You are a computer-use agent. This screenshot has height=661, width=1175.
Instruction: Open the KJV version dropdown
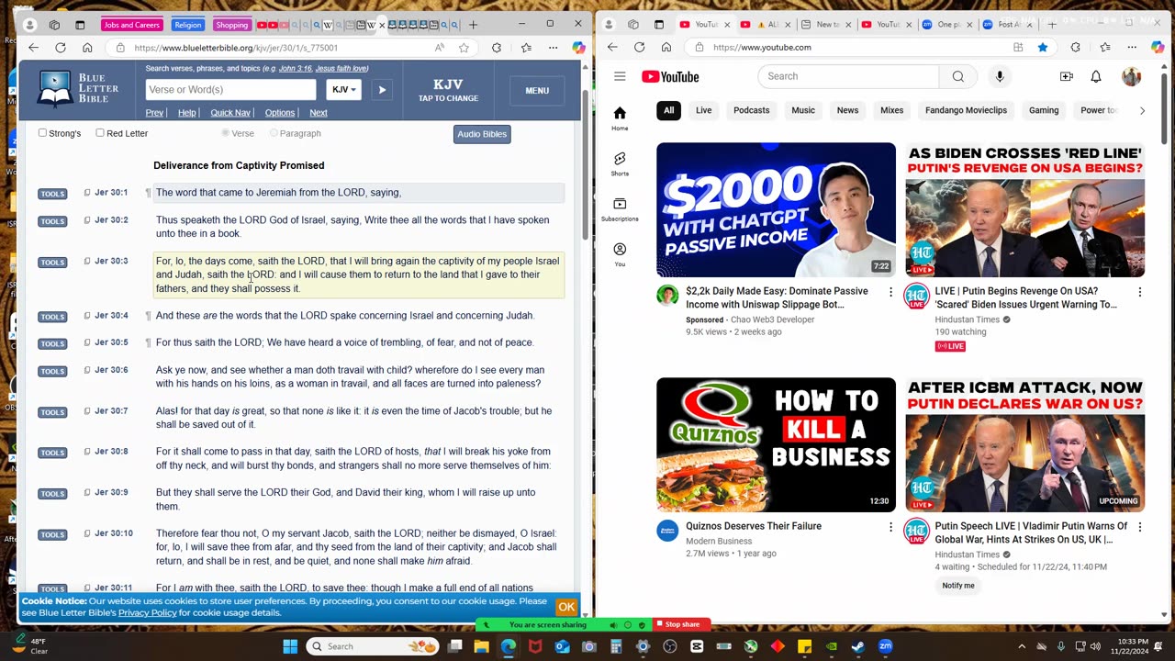tap(343, 89)
